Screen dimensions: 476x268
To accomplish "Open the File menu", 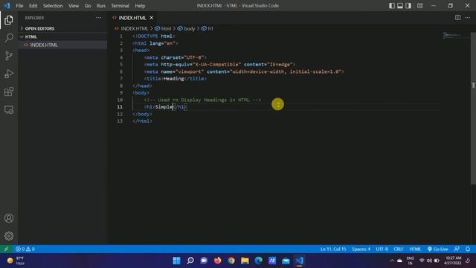I will point(19,6).
